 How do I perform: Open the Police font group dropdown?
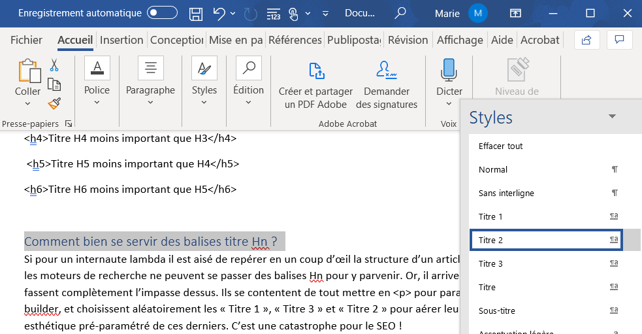(97, 102)
